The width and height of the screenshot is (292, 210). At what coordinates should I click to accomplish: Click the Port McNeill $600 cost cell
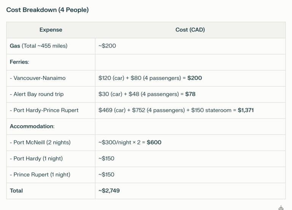tap(130, 142)
